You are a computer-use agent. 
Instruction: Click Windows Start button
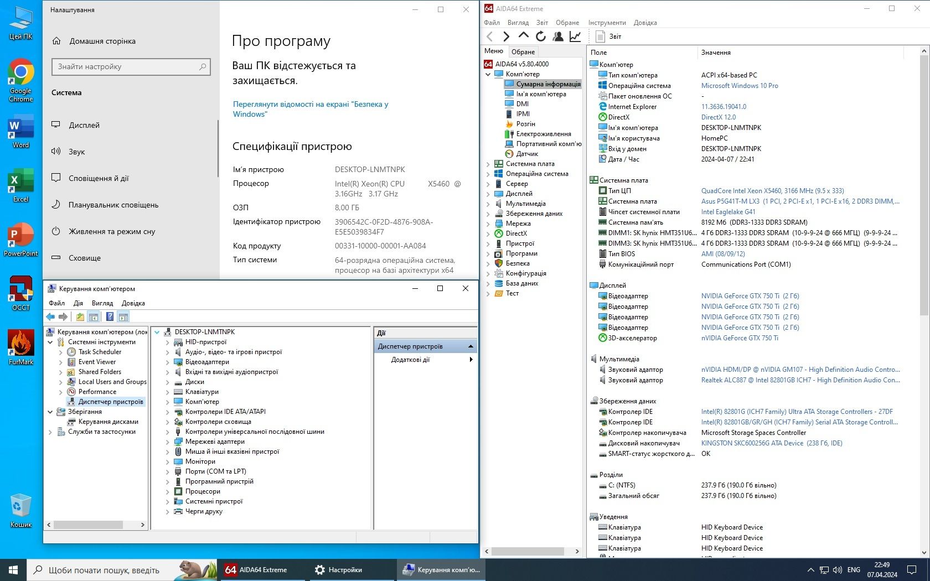pos(13,569)
